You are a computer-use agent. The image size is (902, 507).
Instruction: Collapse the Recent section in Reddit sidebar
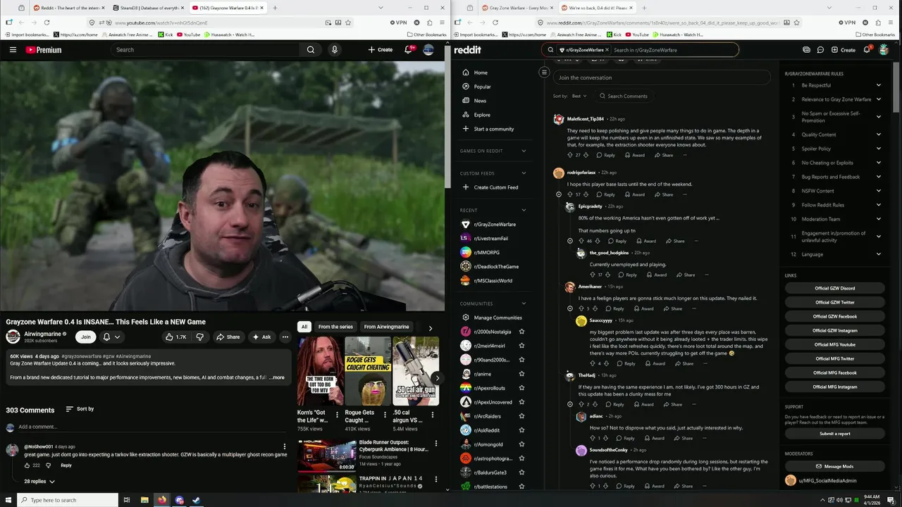click(x=524, y=210)
